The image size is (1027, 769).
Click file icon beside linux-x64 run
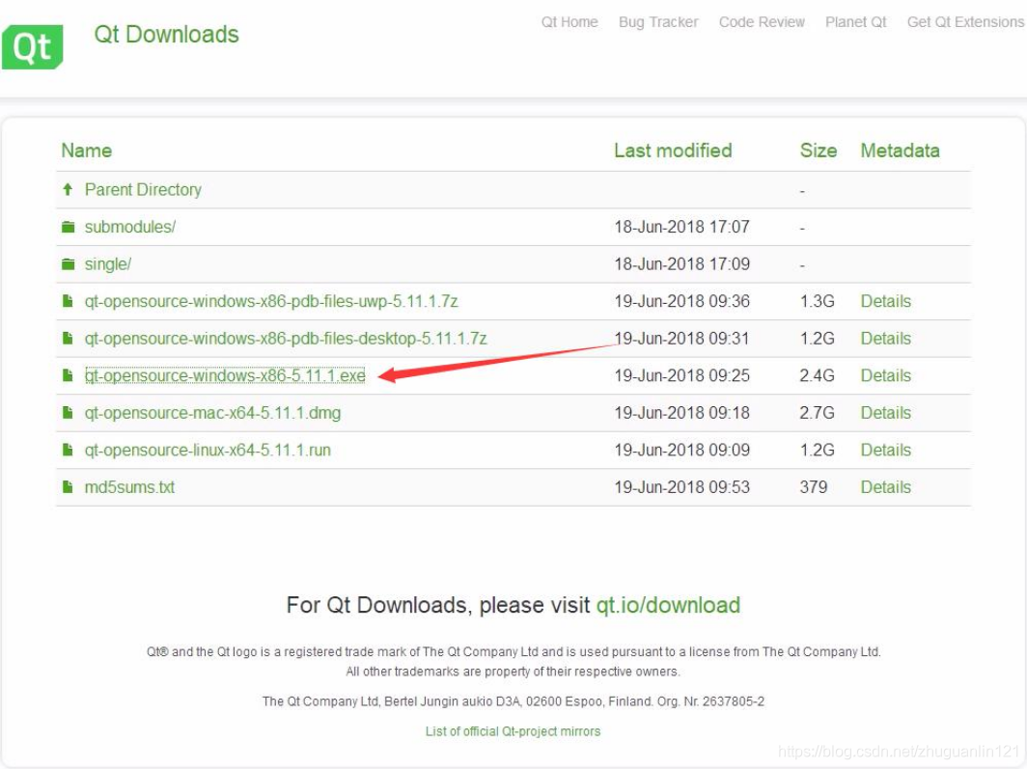coord(68,451)
